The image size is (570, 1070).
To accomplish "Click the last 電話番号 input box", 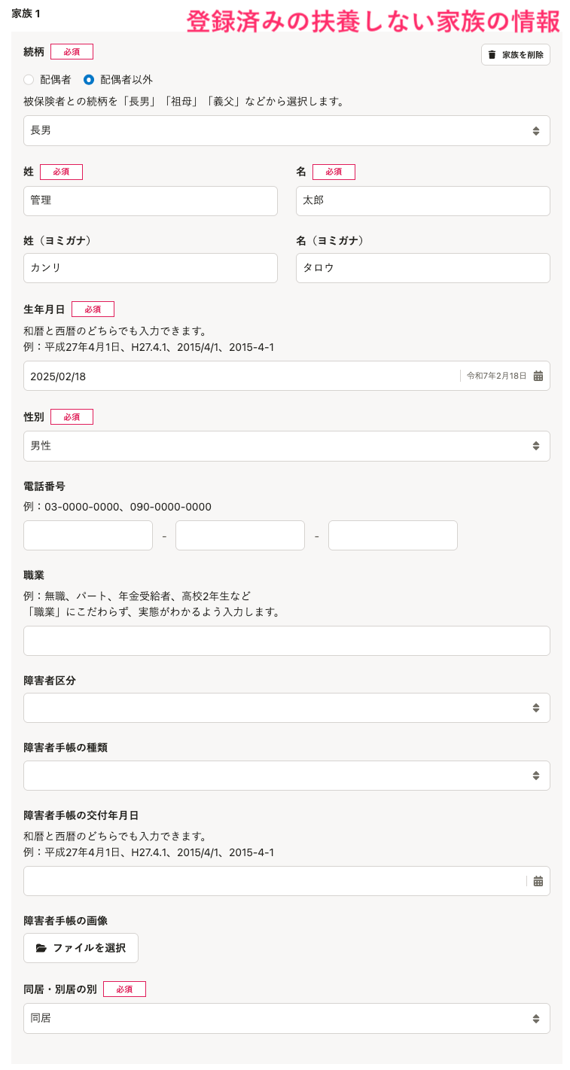I will pos(392,535).
